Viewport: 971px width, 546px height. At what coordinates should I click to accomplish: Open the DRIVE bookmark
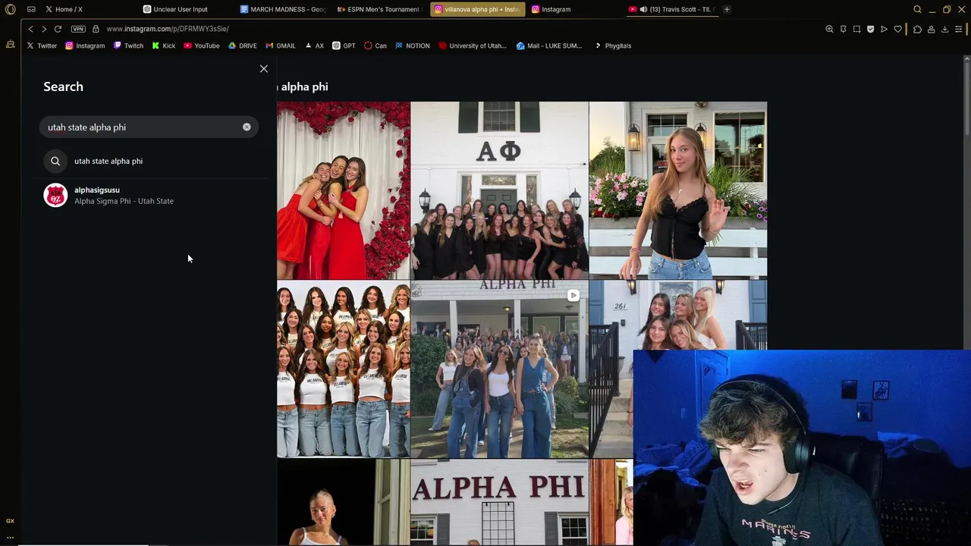[242, 45]
